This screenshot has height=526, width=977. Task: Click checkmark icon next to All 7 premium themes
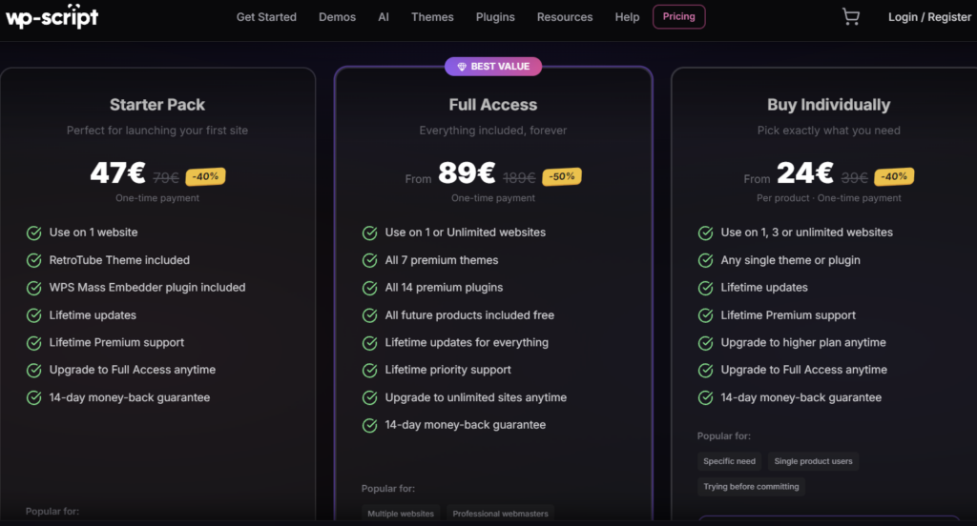pos(369,260)
